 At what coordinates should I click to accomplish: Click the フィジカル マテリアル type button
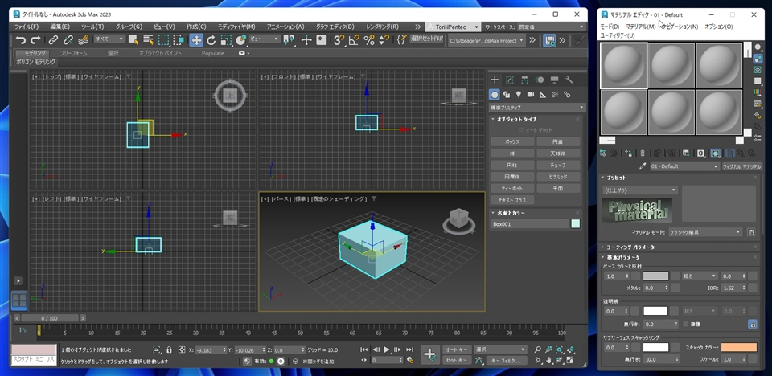pyautogui.click(x=742, y=166)
